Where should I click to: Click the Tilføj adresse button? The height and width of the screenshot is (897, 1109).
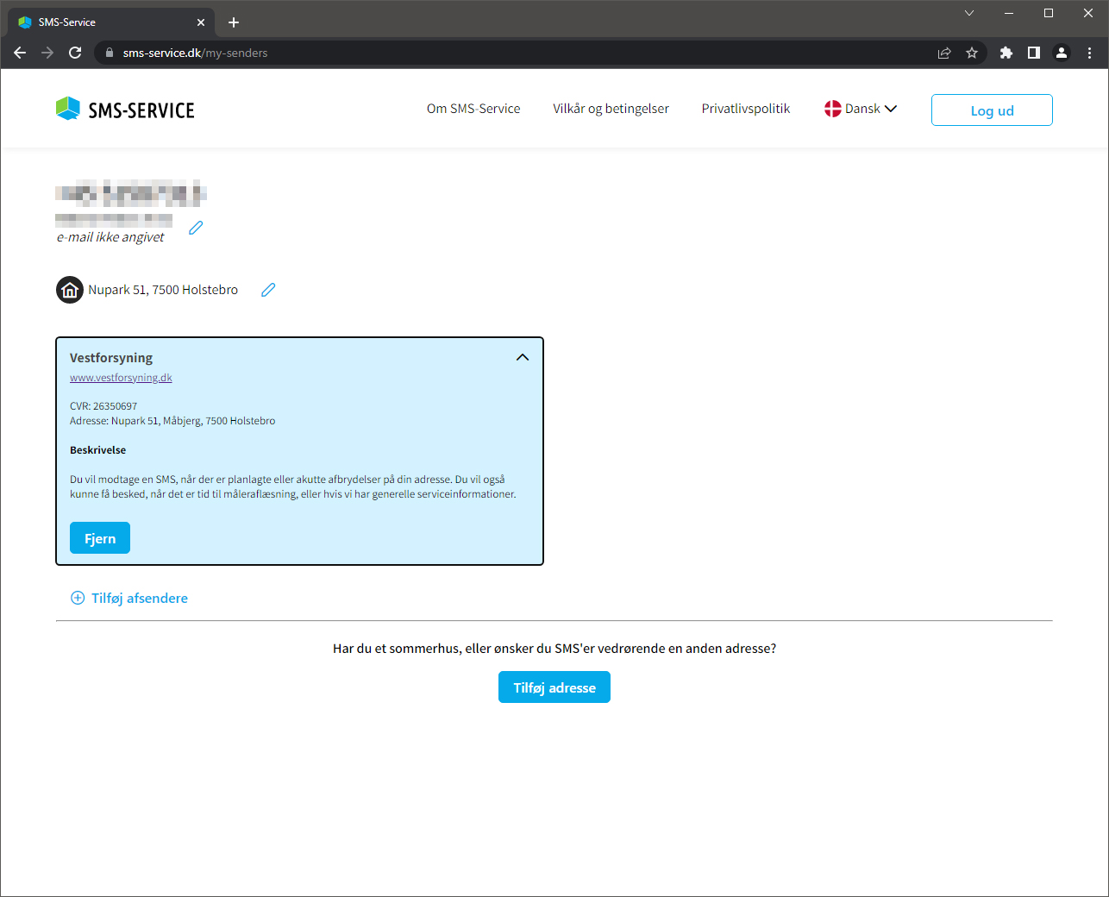coord(554,687)
